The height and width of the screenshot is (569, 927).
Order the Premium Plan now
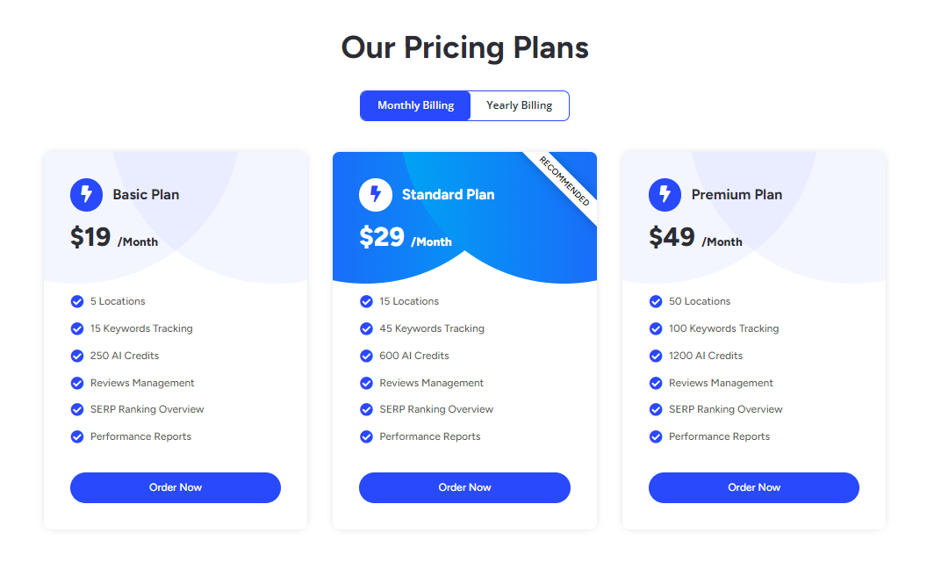pos(754,487)
